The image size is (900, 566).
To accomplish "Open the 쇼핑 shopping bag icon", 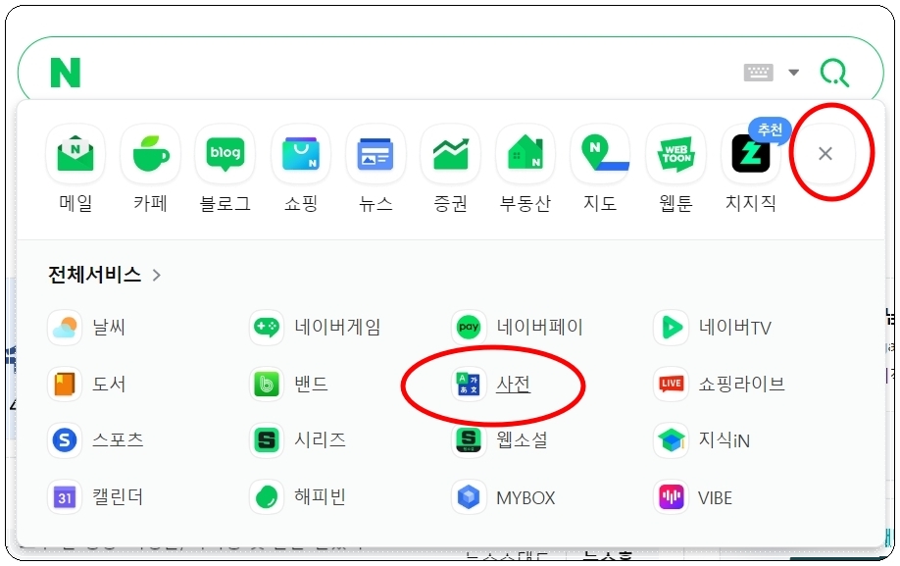I will [x=300, y=153].
